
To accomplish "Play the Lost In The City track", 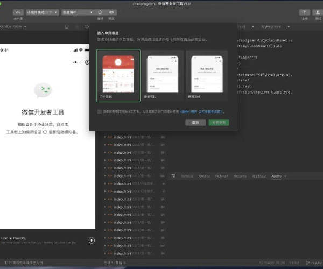I will click(x=92, y=240).
